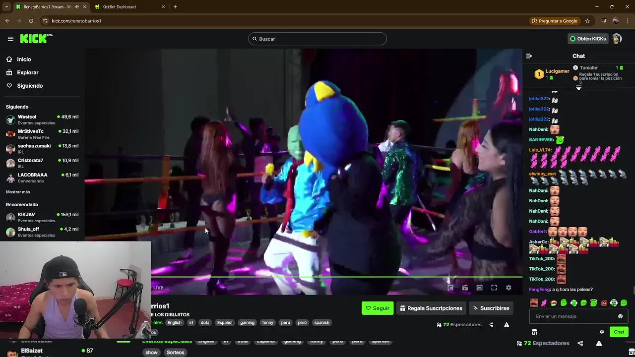Click the Siguiendo heart icon
This screenshot has width=635, height=357.
[x=9, y=86]
